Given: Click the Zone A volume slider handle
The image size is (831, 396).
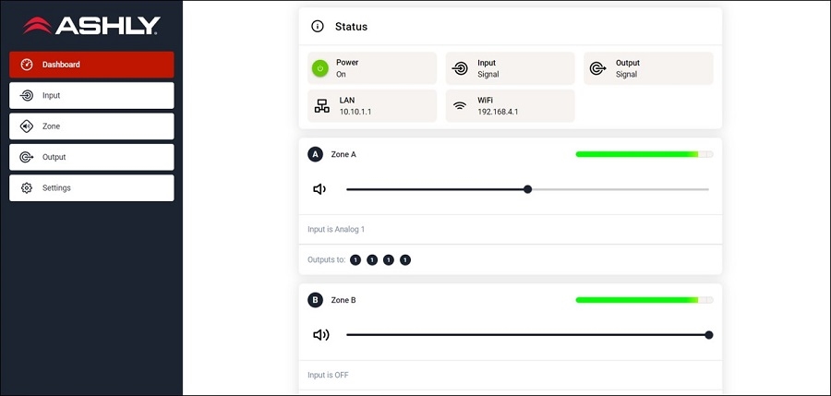Looking at the screenshot, I should [x=528, y=189].
